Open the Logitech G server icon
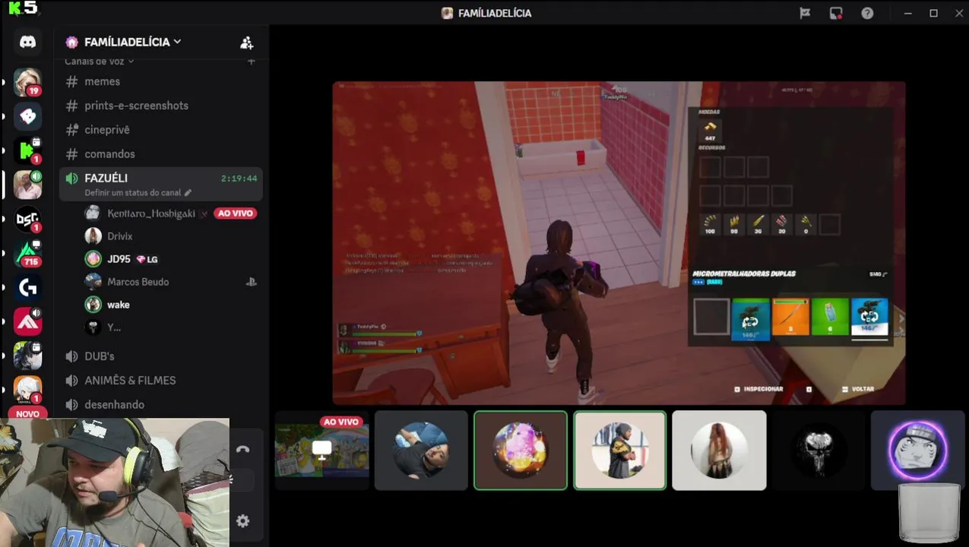 28,287
